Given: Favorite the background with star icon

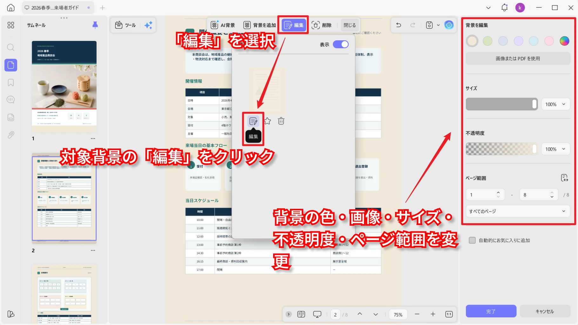Looking at the screenshot, I should [x=267, y=121].
